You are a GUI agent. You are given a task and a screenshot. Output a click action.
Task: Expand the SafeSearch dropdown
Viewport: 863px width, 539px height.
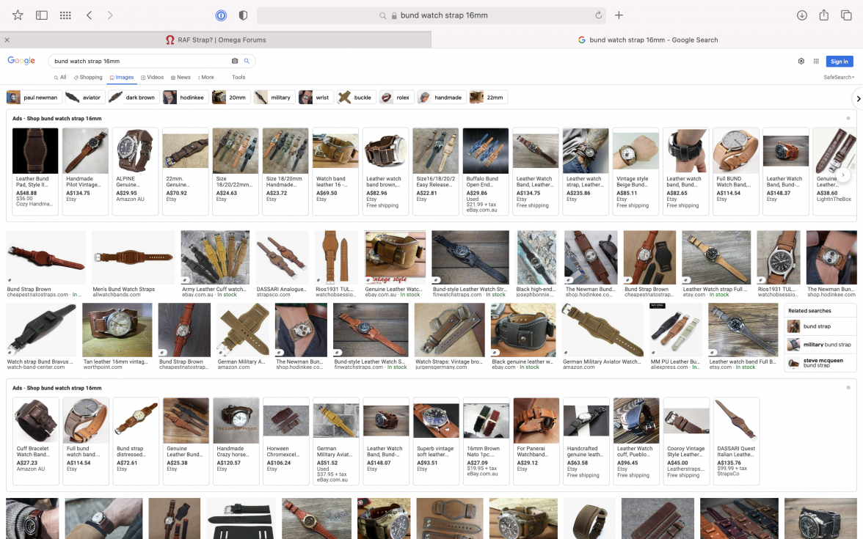point(838,77)
